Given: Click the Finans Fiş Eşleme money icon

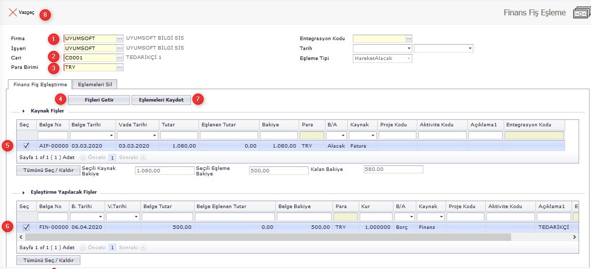Looking at the screenshot, I should [580, 13].
